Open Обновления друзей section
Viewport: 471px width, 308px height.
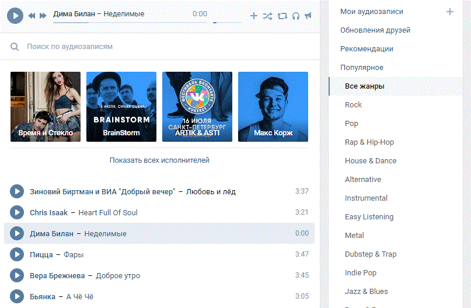point(375,30)
